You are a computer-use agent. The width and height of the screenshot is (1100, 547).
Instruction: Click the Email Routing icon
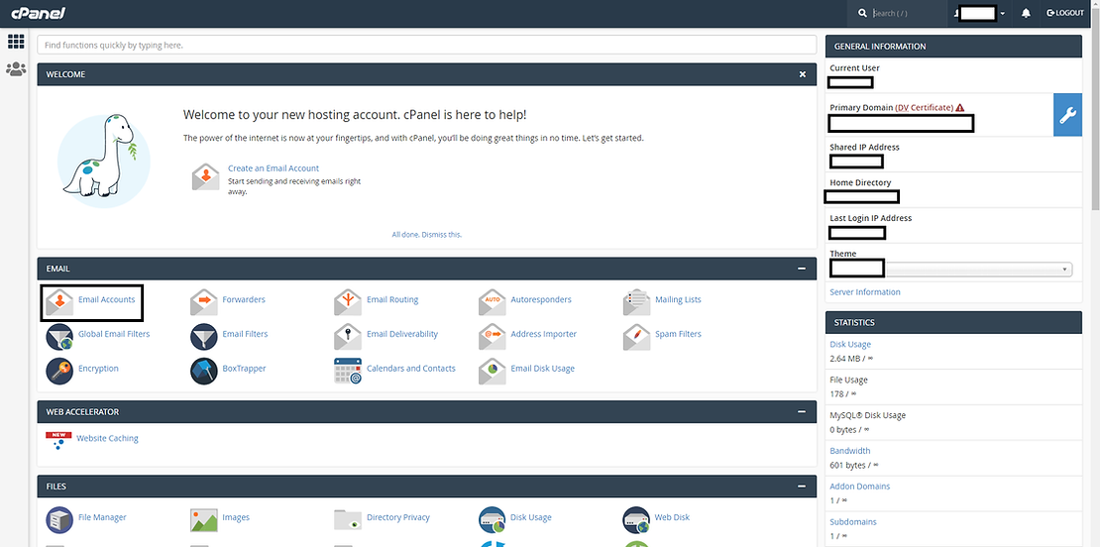click(x=348, y=300)
